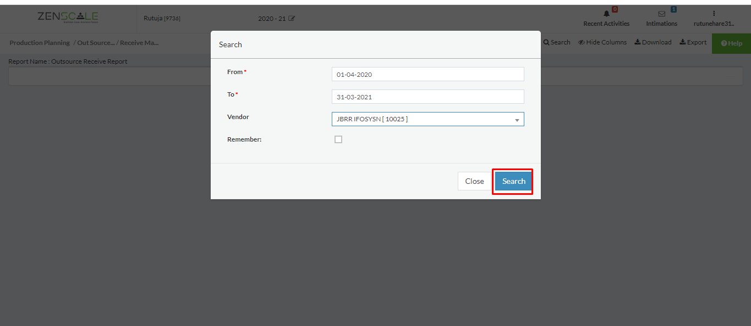Click the Export toolbar option
Screen dimensions: 751x326
coord(693,42)
